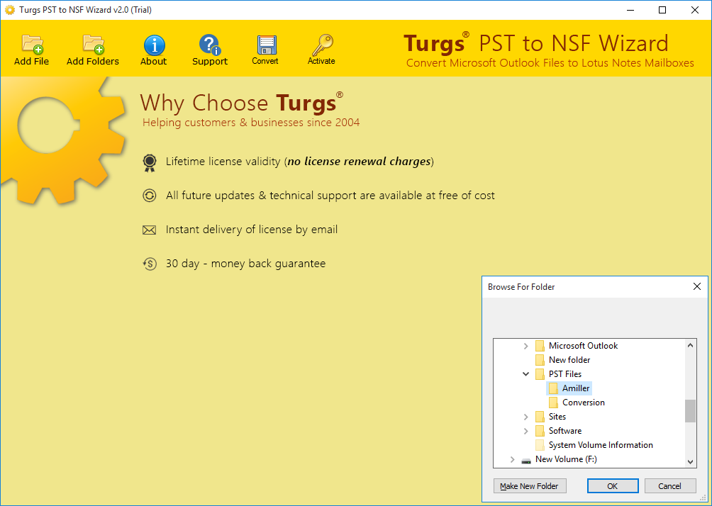Cancel the Browse For Folder dialog
The height and width of the screenshot is (506, 712).
(669, 486)
